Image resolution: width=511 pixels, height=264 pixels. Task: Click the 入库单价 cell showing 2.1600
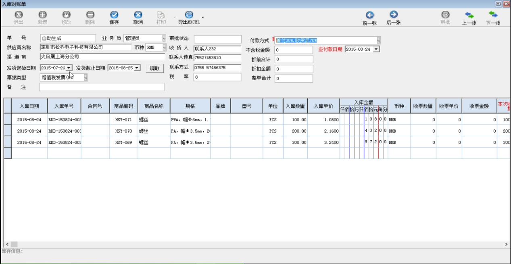click(x=323, y=131)
